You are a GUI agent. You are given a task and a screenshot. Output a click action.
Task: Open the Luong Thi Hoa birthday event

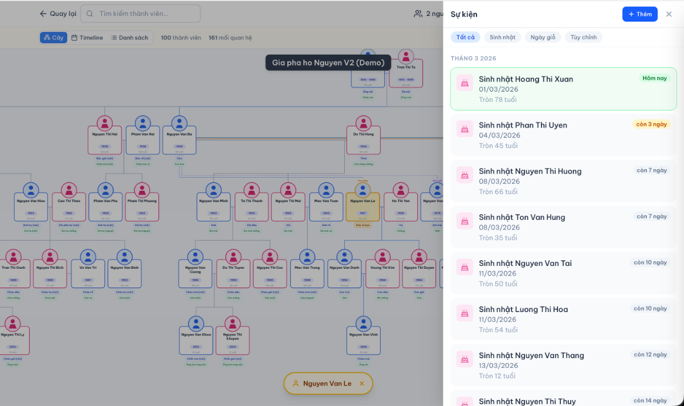[564, 319]
